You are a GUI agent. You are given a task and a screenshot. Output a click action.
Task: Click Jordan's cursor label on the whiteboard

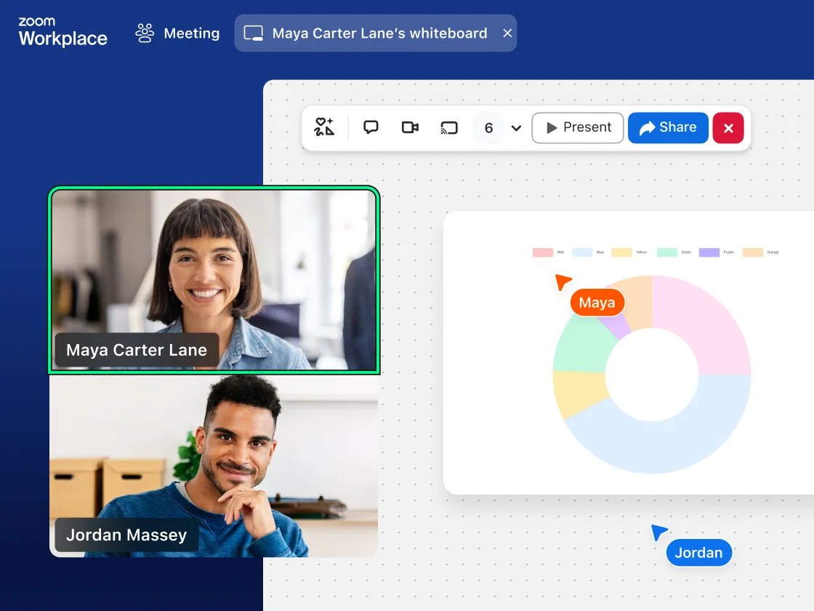pyautogui.click(x=699, y=553)
